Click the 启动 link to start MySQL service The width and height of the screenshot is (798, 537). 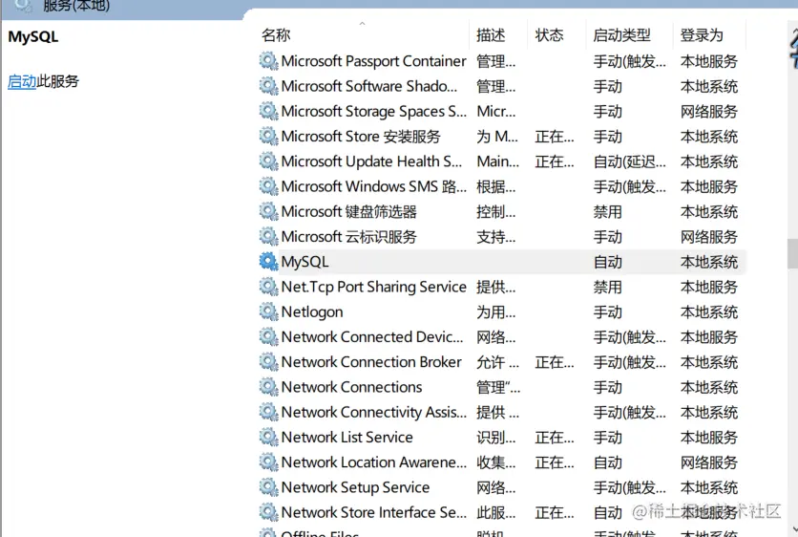(x=22, y=81)
